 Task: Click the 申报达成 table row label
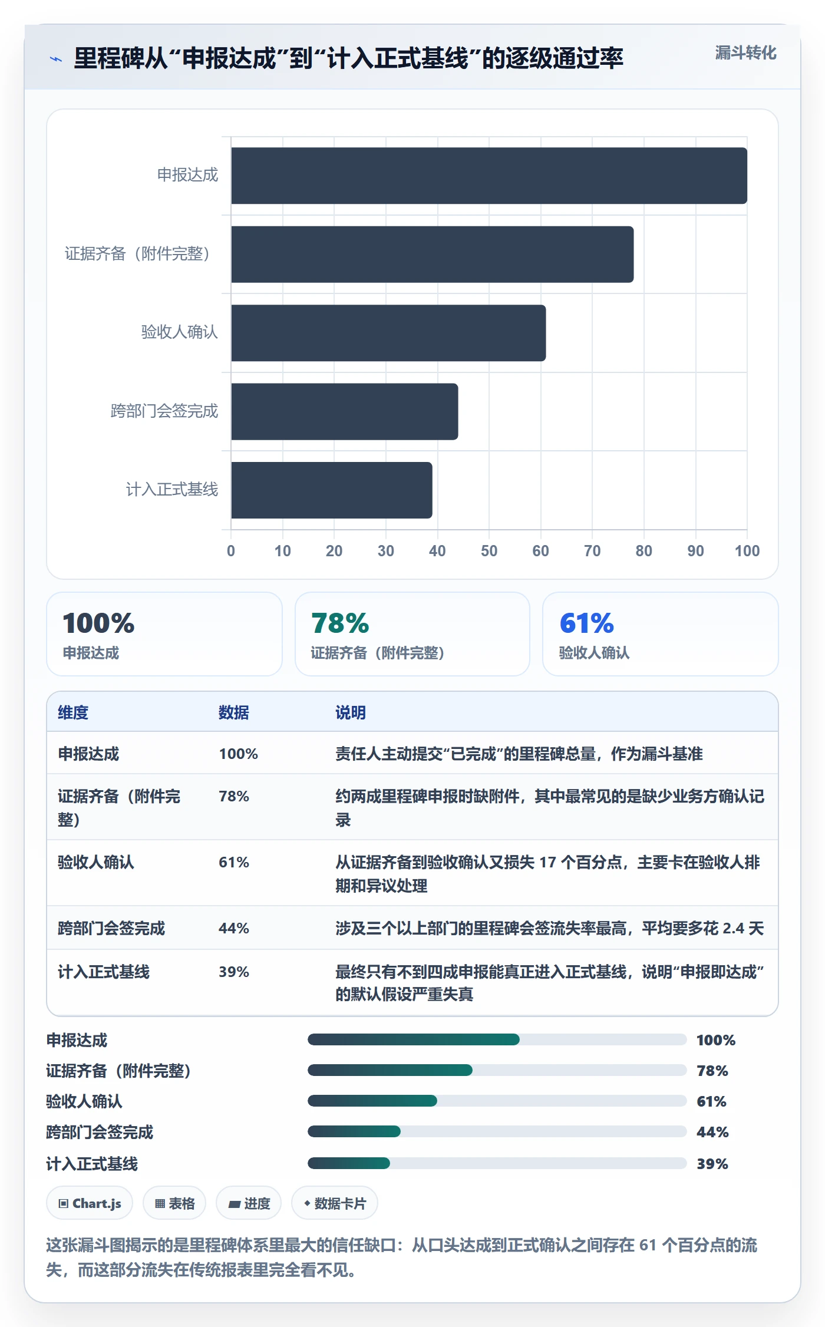[x=88, y=754]
